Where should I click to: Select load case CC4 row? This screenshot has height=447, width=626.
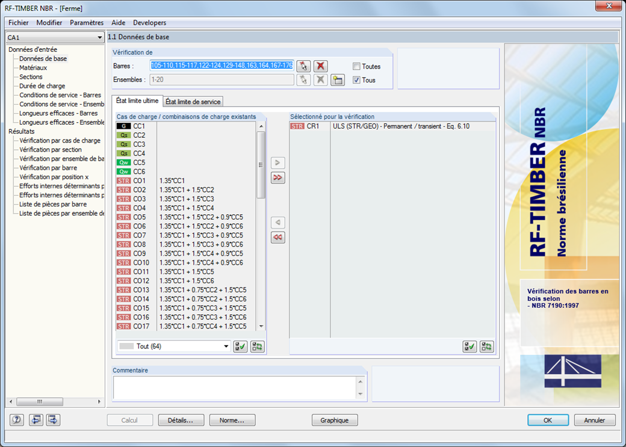coord(185,153)
